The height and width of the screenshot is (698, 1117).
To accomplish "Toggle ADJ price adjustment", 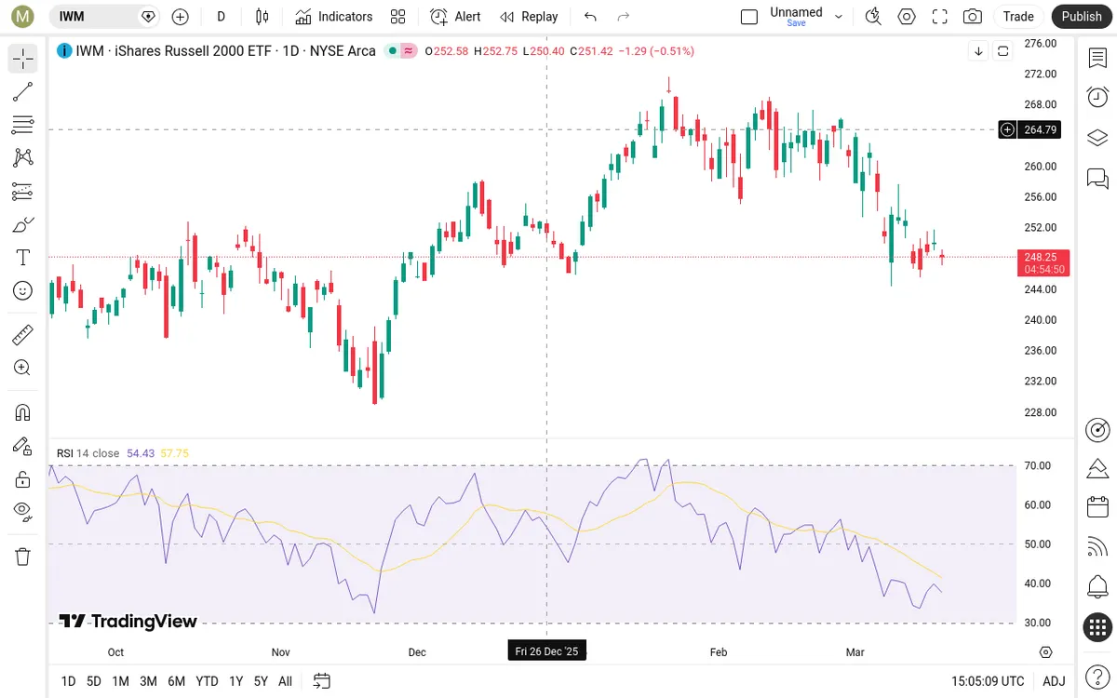I will pos(1054,681).
